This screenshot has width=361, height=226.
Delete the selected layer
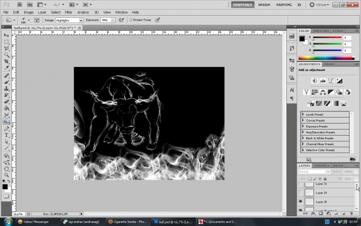coord(351,213)
